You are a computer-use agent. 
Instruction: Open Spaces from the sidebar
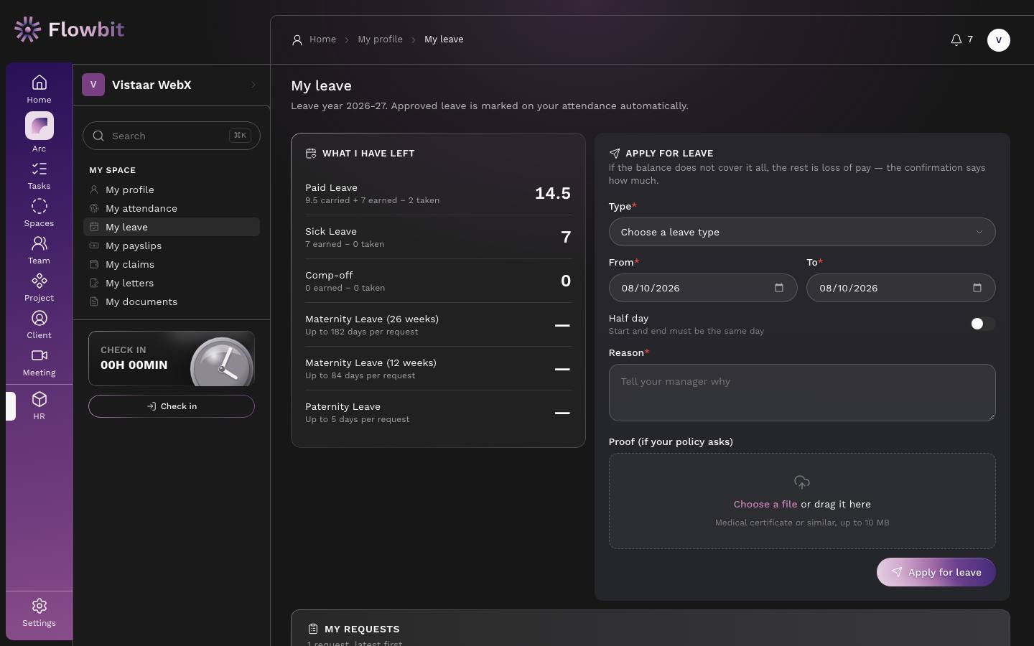pyautogui.click(x=39, y=213)
